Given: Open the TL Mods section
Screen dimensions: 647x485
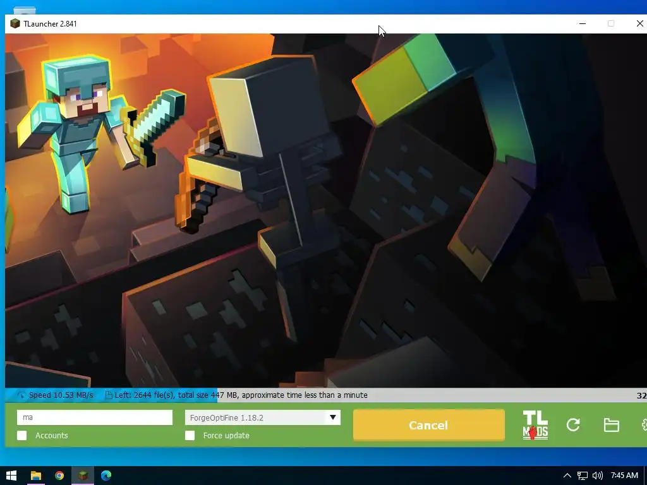Looking at the screenshot, I should click(x=535, y=425).
